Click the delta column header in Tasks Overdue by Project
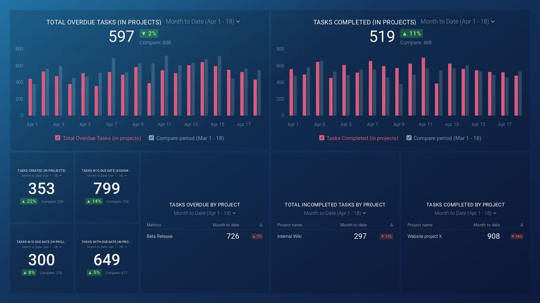This screenshot has height=303, width=540. tap(261, 225)
